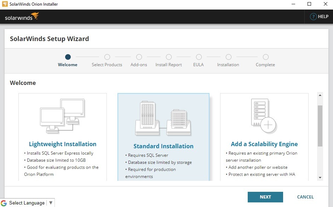Click the SolarWinds Orion Installer title bar icon
This screenshot has height=207, width=333.
coord(5,4)
